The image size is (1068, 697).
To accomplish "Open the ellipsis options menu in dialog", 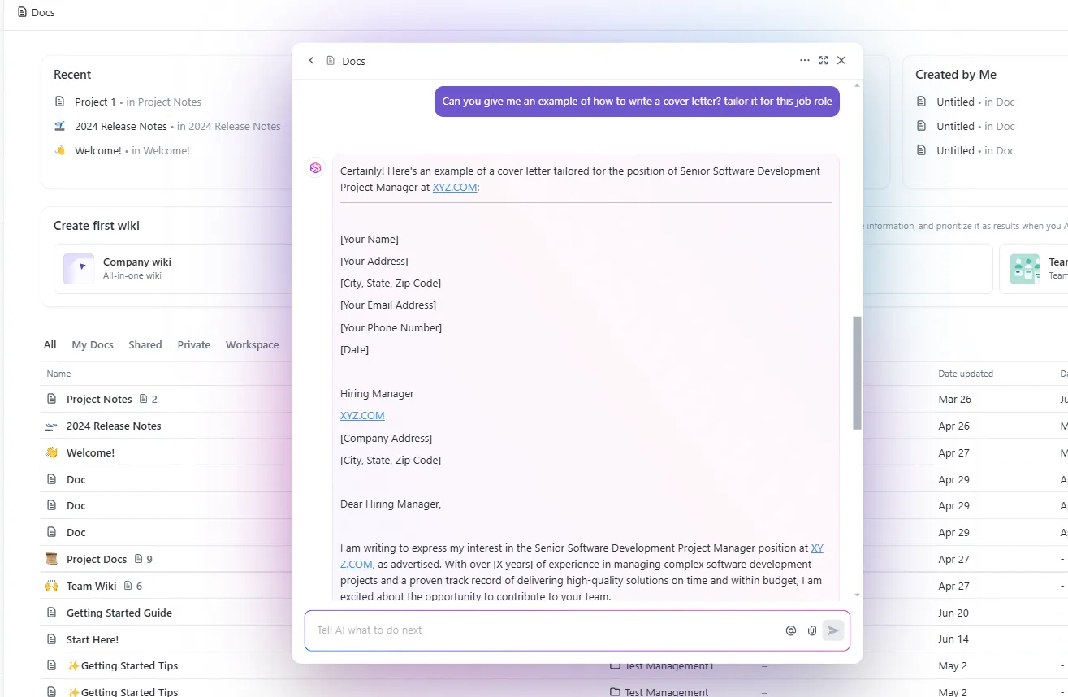I will tap(804, 61).
